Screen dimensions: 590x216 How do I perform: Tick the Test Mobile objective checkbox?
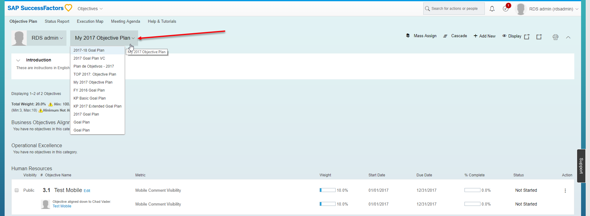(17, 190)
